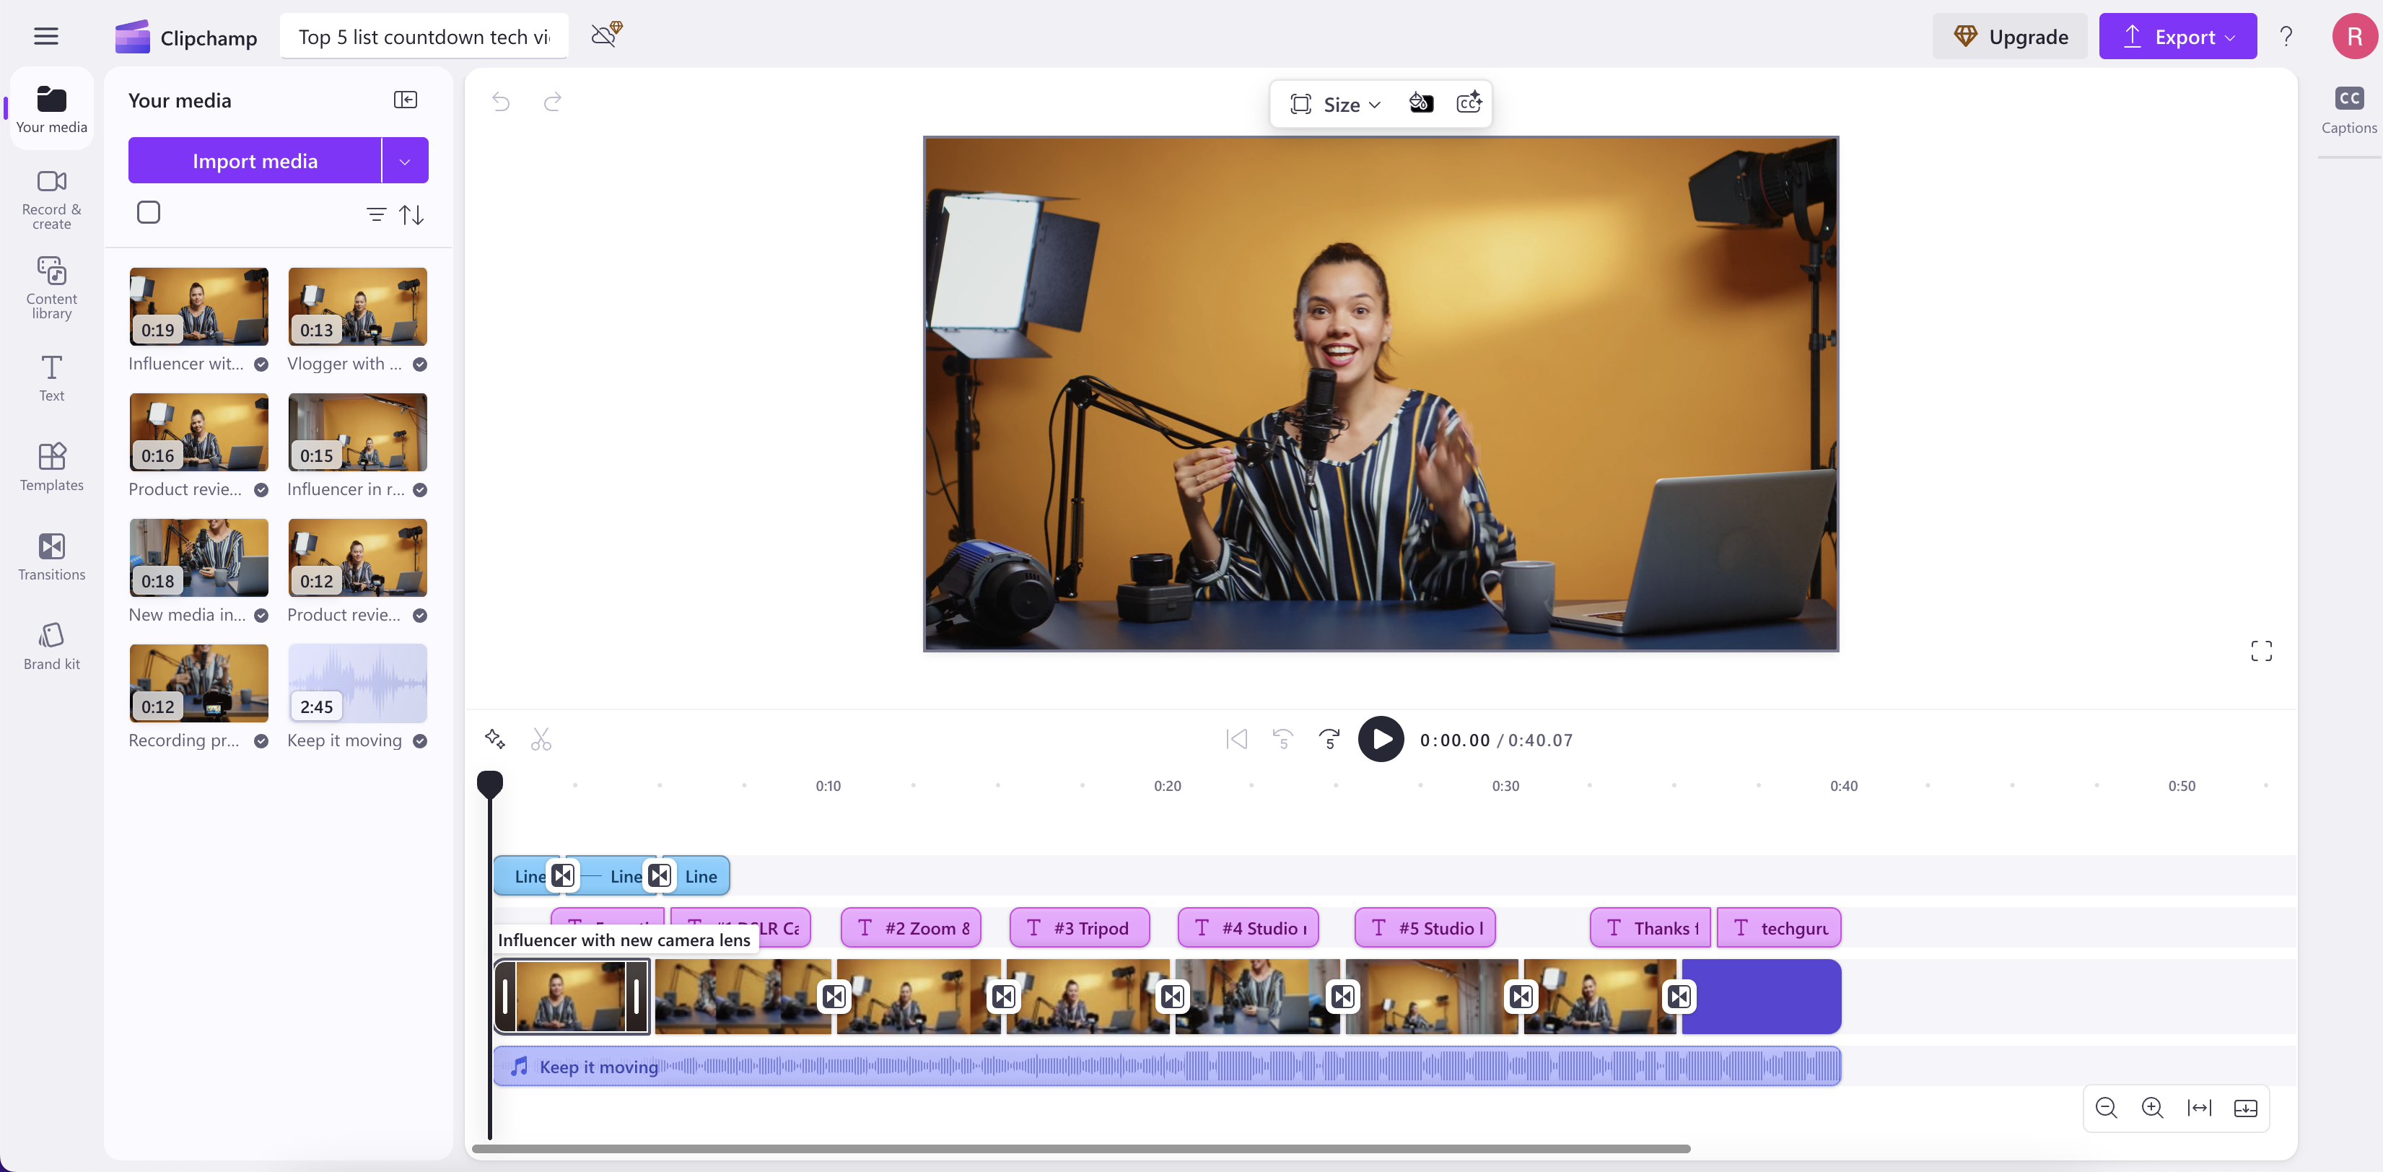
Task: Click the Upgrade button
Action: [2009, 36]
